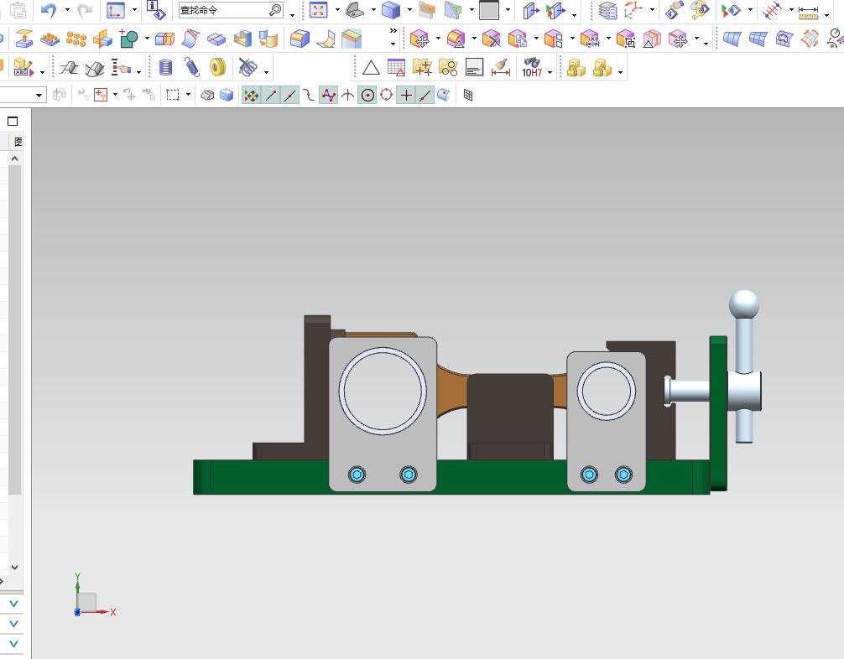Click the large circular bore on left block
This screenshot has width=844, height=659.
point(383,391)
